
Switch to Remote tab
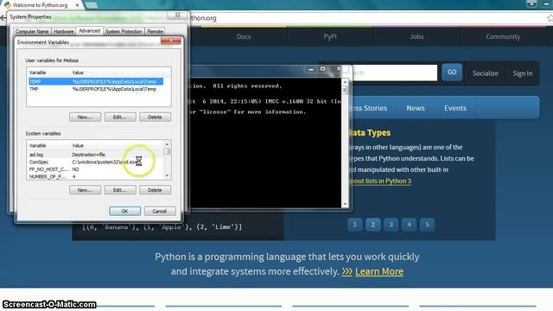tap(155, 31)
